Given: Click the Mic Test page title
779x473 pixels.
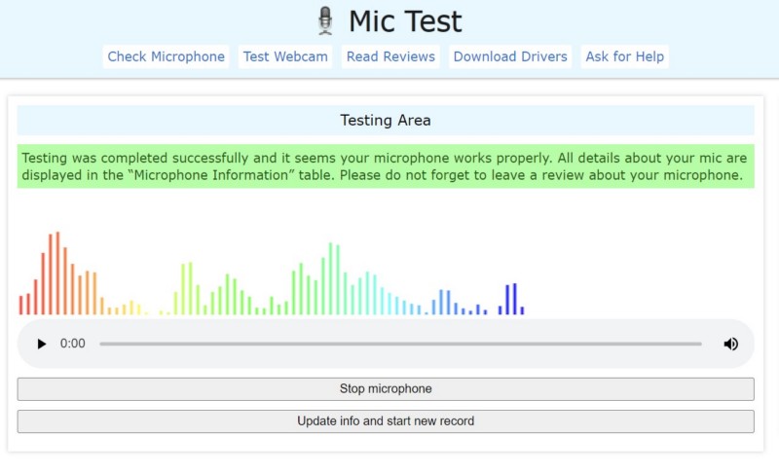Looking at the screenshot, I should tap(405, 20).
